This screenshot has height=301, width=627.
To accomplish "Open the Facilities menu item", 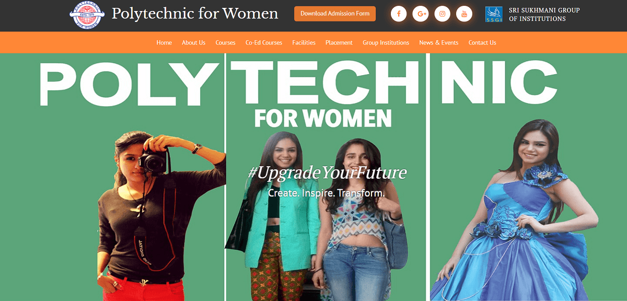I will (304, 43).
